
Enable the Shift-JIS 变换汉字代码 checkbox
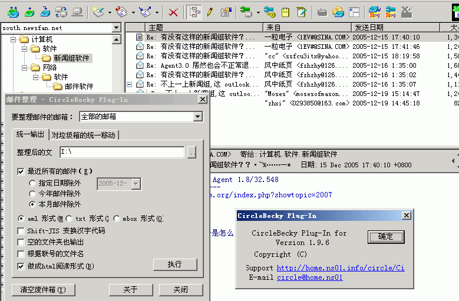(x=21, y=231)
